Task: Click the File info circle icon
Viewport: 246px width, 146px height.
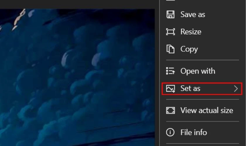Action: 170,132
